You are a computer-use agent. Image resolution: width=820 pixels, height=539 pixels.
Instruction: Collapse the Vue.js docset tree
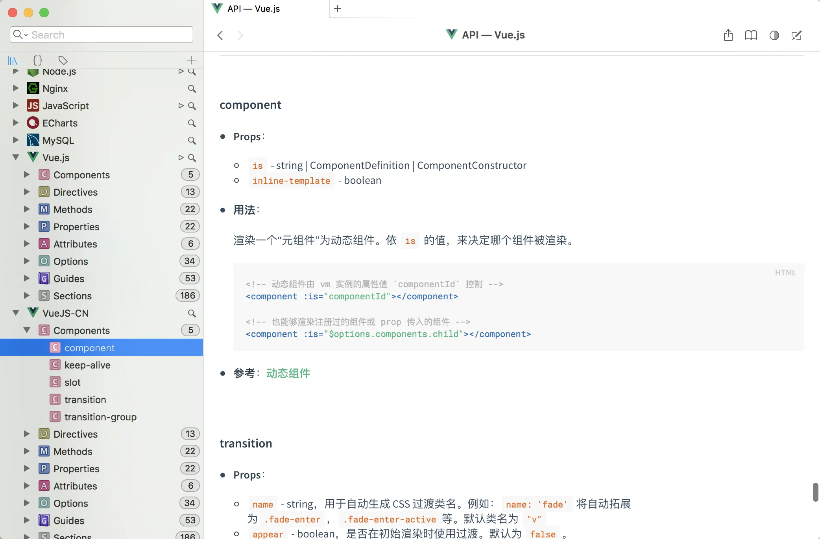[x=16, y=158]
